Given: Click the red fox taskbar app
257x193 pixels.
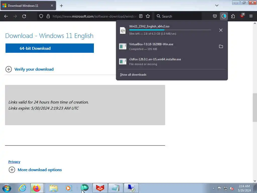Looking at the screenshot, I should [x=100, y=188].
